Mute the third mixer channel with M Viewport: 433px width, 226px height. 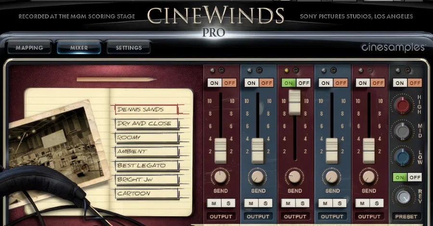(288, 203)
